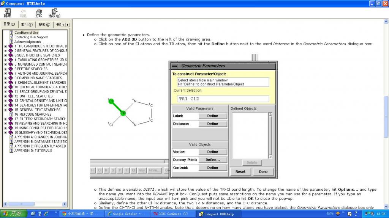Open APPENDIX C: FREQUENTLY ASKED
This screenshot has width=389, height=218.
coord(40,146)
